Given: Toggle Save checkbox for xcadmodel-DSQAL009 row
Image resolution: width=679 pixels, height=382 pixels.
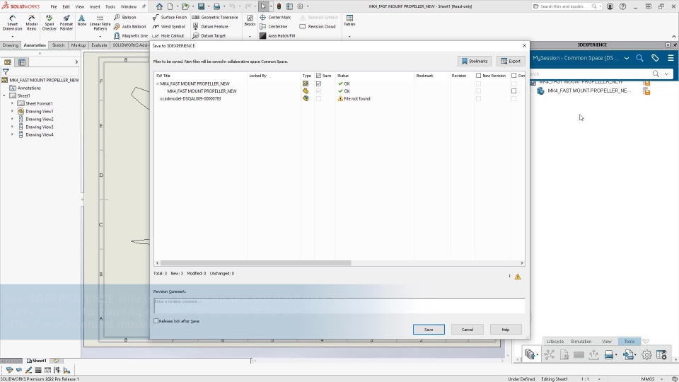Looking at the screenshot, I should tap(318, 99).
